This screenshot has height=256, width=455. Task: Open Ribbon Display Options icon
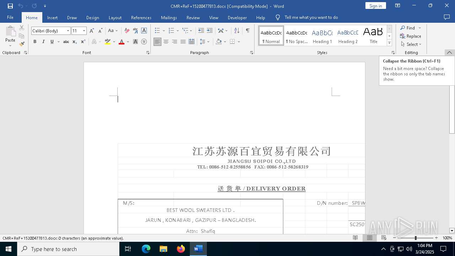coord(398,6)
